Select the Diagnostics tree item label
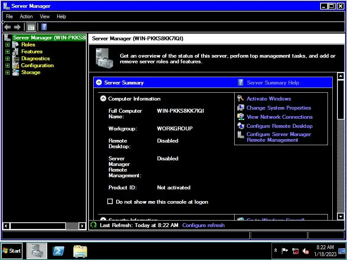This screenshot has height=260, width=347. [36, 58]
